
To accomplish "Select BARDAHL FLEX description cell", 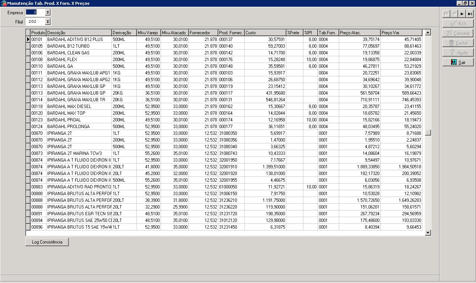I will 79,60.
